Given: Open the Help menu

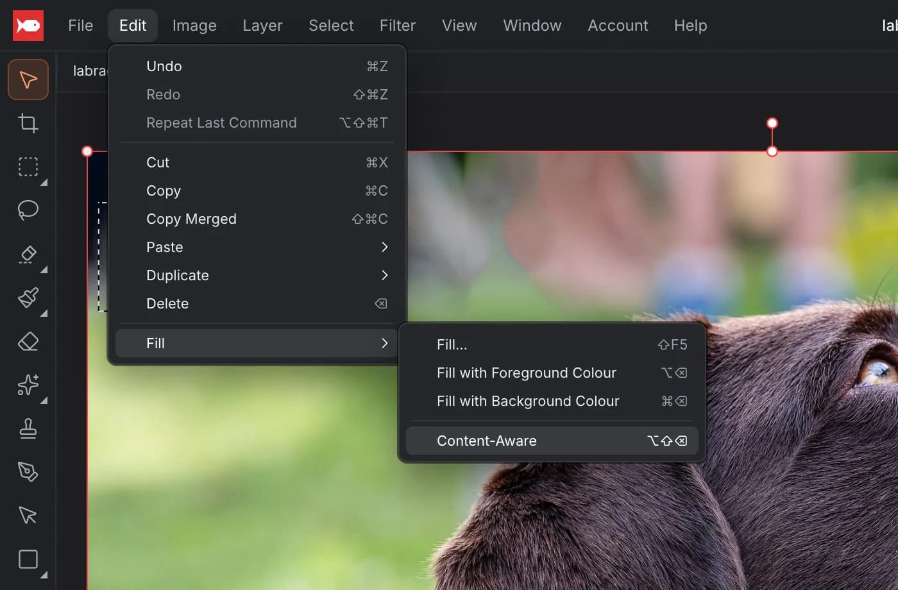Looking at the screenshot, I should [690, 26].
